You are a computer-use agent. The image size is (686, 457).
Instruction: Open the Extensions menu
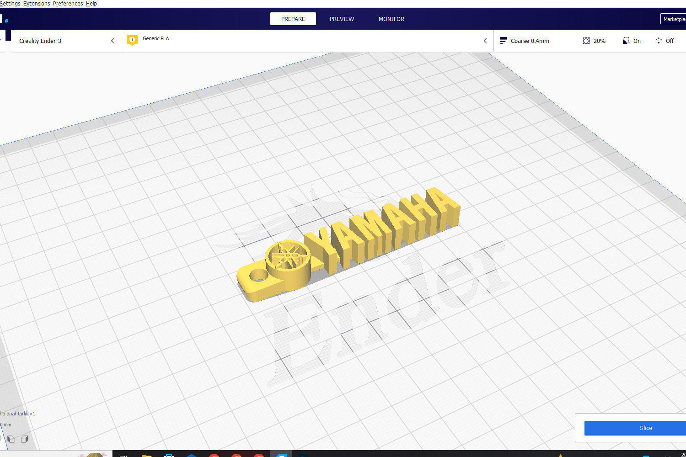click(x=37, y=3)
